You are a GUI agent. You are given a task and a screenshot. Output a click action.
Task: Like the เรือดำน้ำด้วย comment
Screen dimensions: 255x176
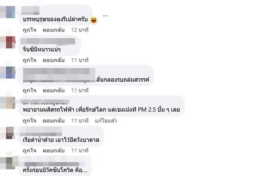tap(29, 151)
